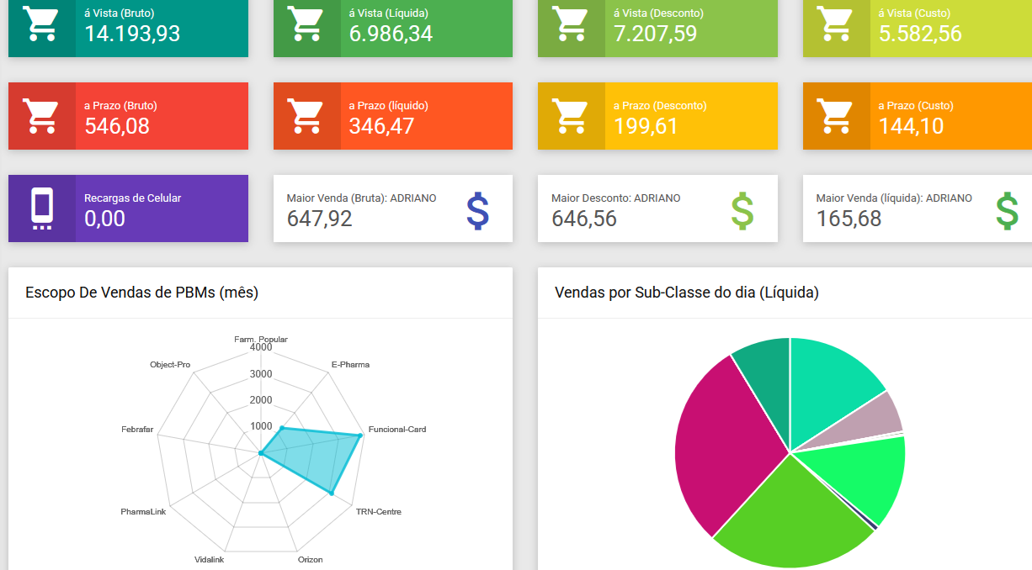Click the cart icon on a Prazo (Custo) card

836,116
